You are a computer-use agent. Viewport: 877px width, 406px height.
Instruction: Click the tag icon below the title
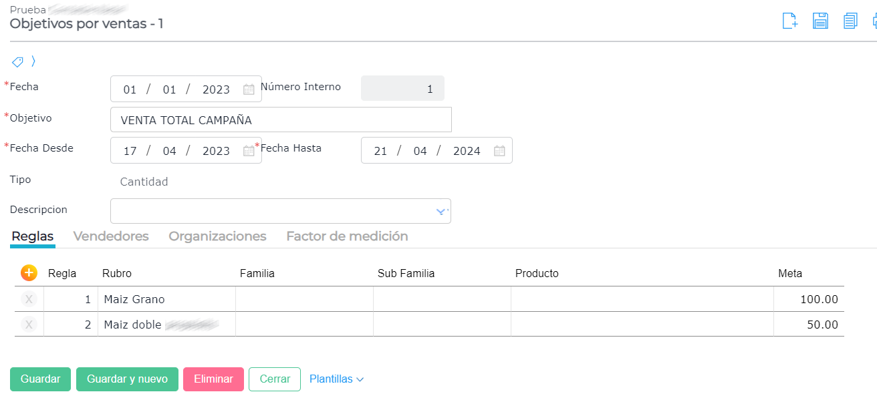18,62
